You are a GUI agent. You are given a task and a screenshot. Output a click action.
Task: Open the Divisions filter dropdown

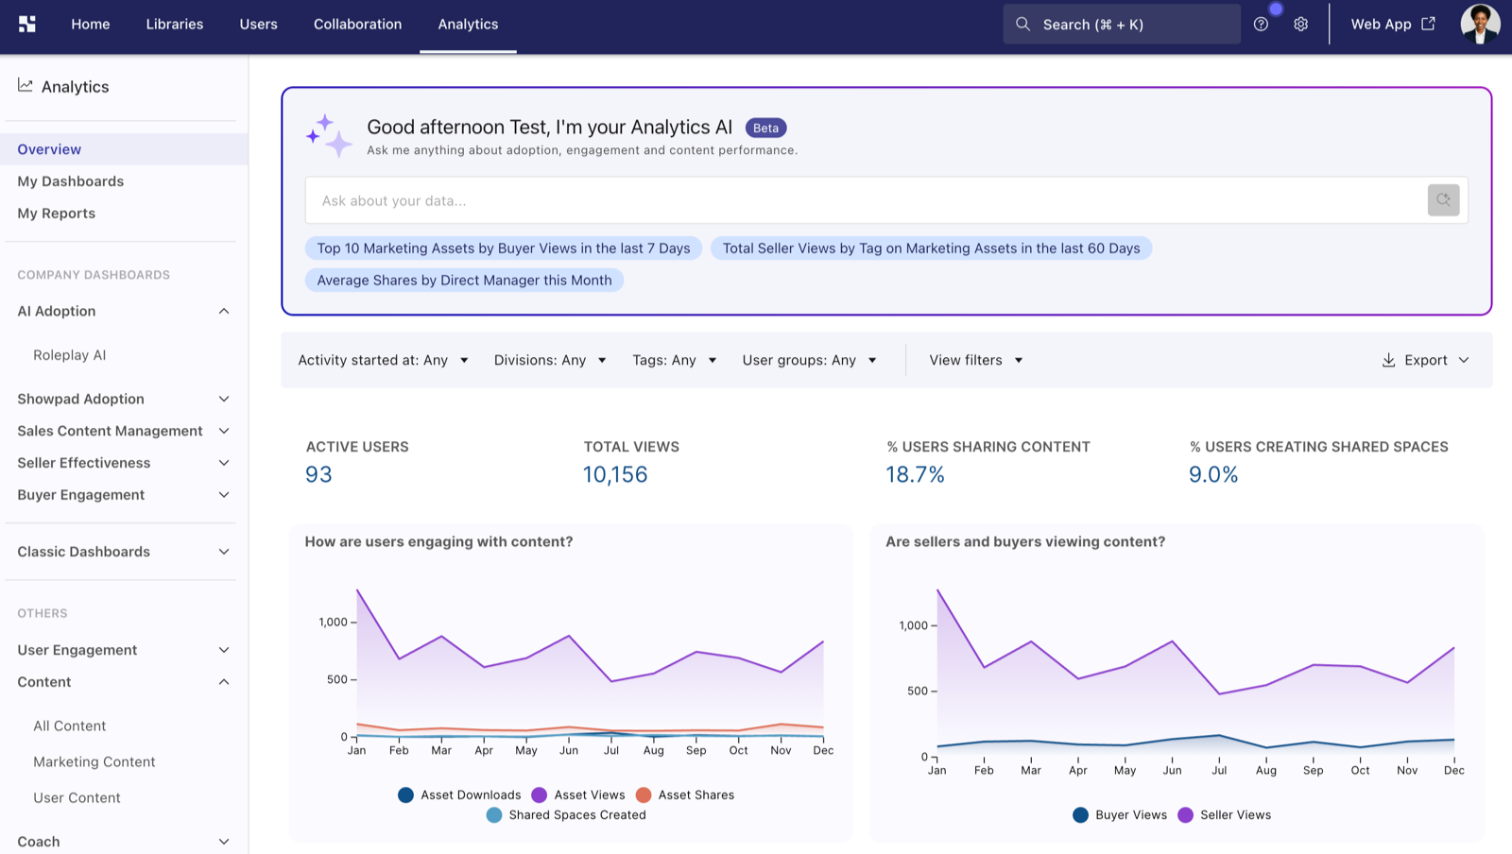(550, 360)
